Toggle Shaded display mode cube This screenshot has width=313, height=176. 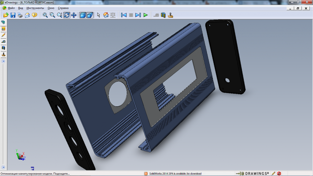pyautogui.click(x=83, y=15)
